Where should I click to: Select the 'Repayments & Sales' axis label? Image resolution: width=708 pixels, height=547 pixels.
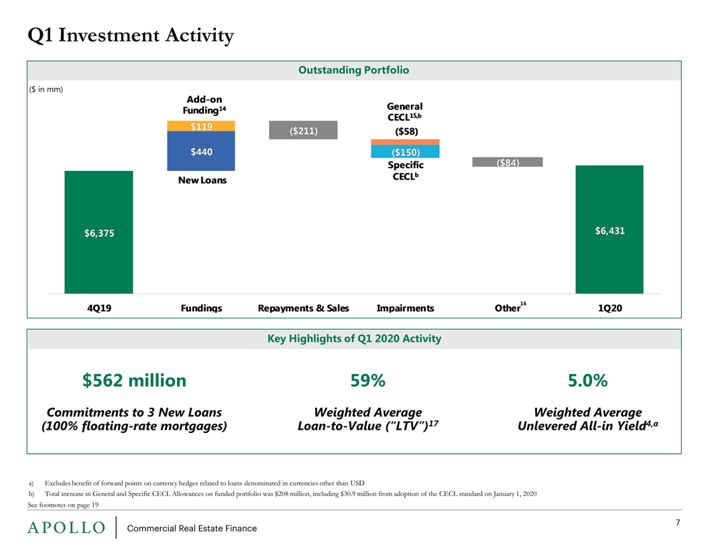point(304,308)
